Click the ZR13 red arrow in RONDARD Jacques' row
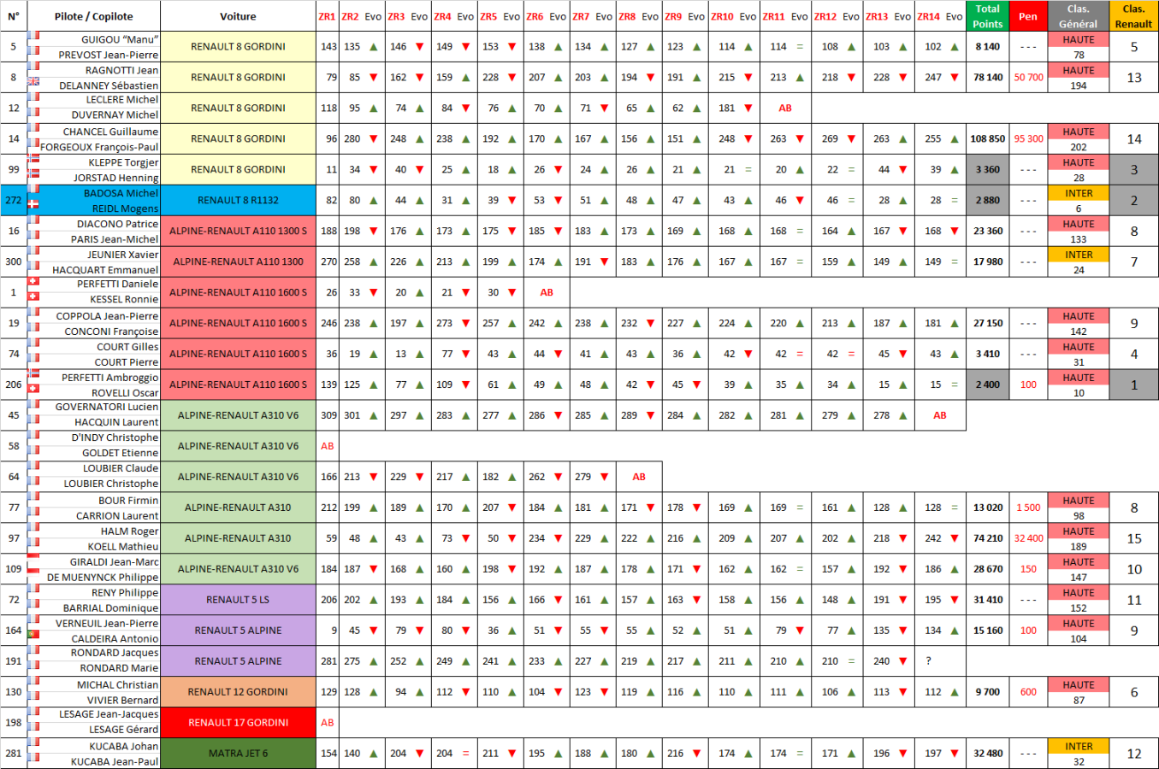Image resolution: width=1159 pixels, height=769 pixels. (x=903, y=661)
